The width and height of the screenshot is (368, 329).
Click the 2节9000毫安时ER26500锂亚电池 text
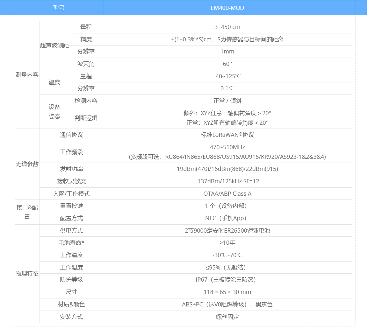227,231
